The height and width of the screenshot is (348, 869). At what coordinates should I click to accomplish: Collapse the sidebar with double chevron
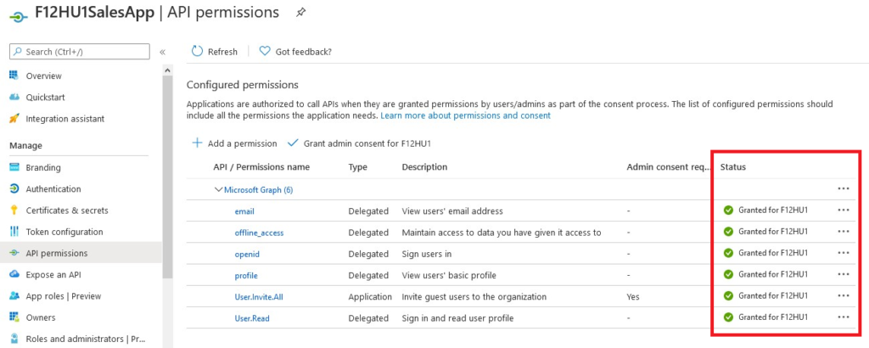point(162,52)
